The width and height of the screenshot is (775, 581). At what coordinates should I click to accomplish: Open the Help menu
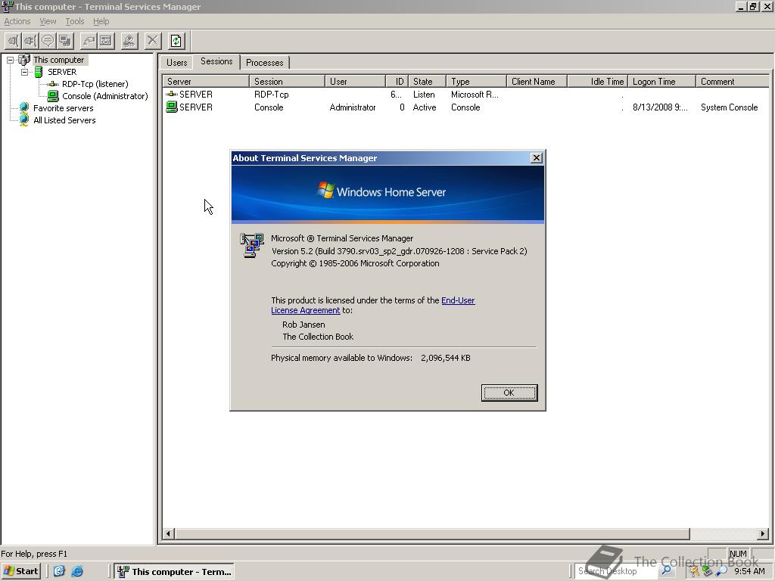click(x=101, y=21)
